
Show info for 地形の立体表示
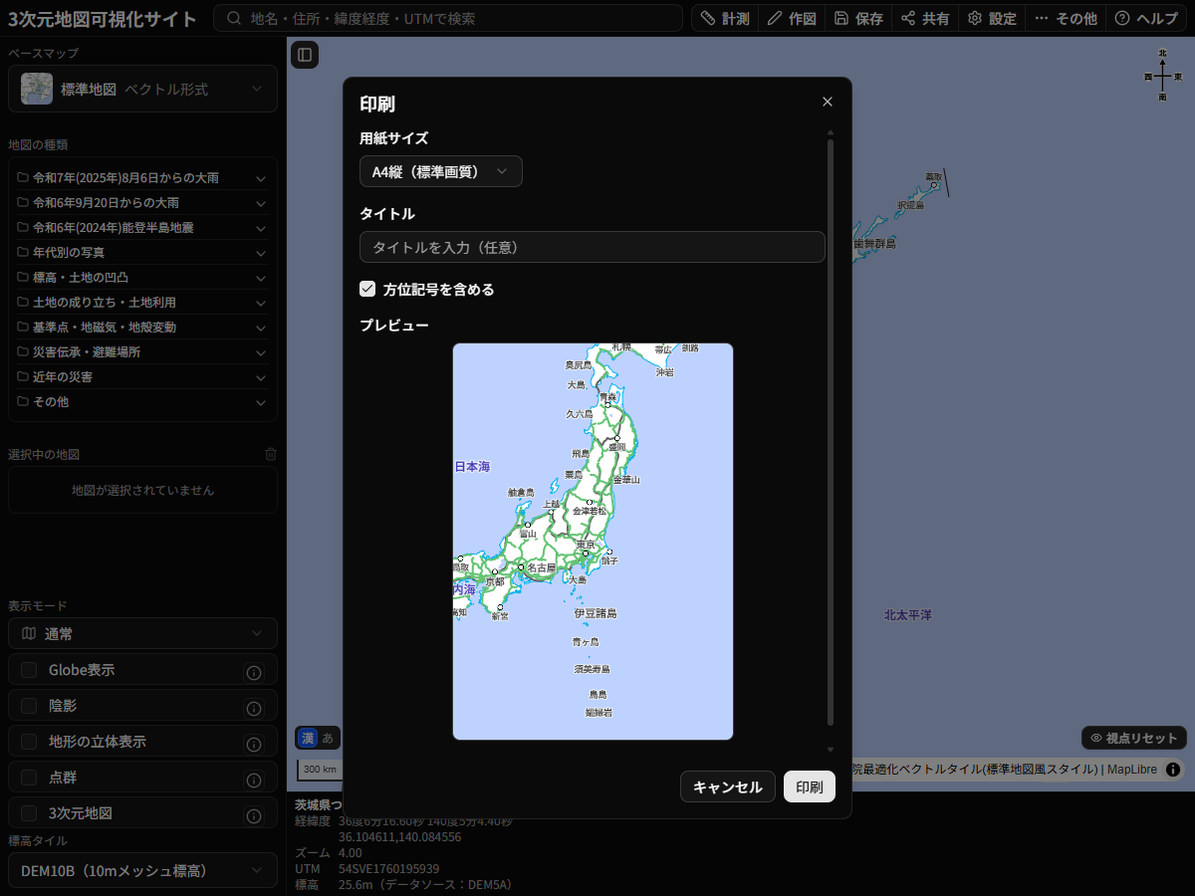pos(253,745)
